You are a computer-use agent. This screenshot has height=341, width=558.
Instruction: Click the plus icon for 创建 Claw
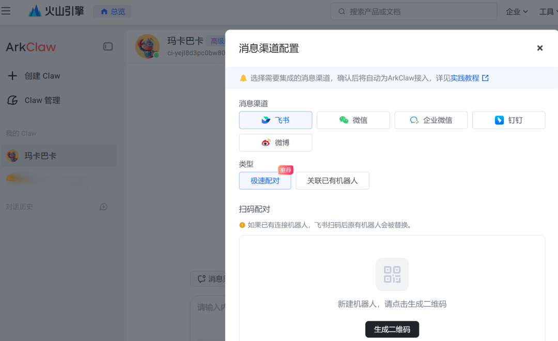pyautogui.click(x=12, y=76)
